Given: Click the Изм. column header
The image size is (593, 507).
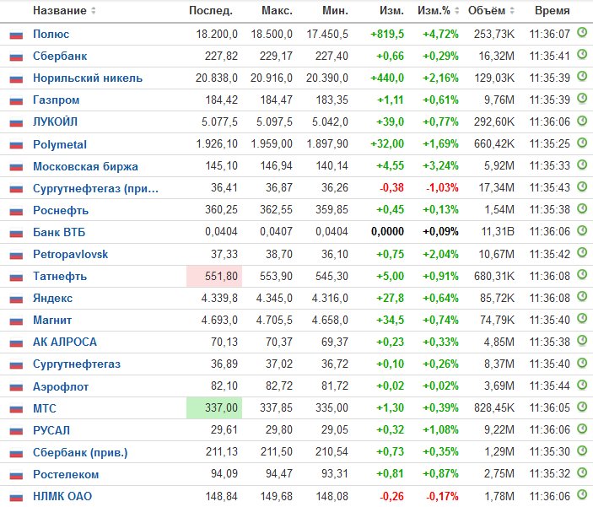Looking at the screenshot, I should click(x=391, y=11).
